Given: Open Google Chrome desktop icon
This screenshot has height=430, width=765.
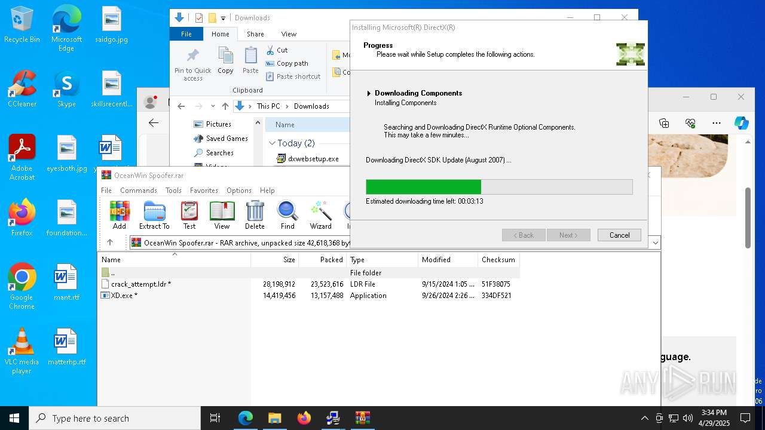Looking at the screenshot, I should [x=22, y=287].
